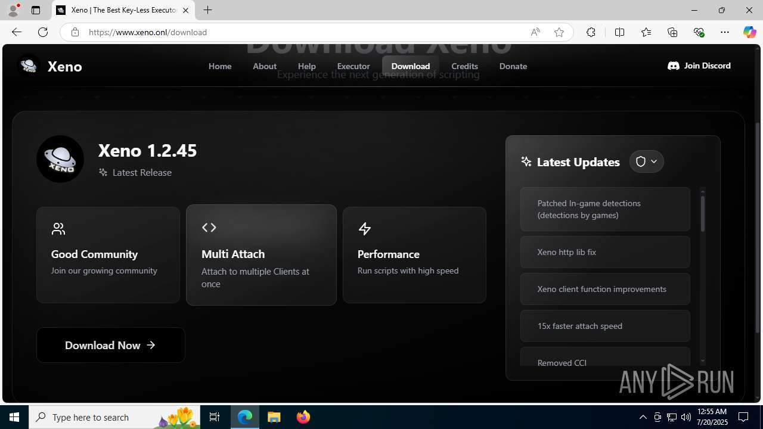This screenshot has height=429, width=763.
Task: Click the sparkle icon beside Latest Updates
Action: pos(526,161)
